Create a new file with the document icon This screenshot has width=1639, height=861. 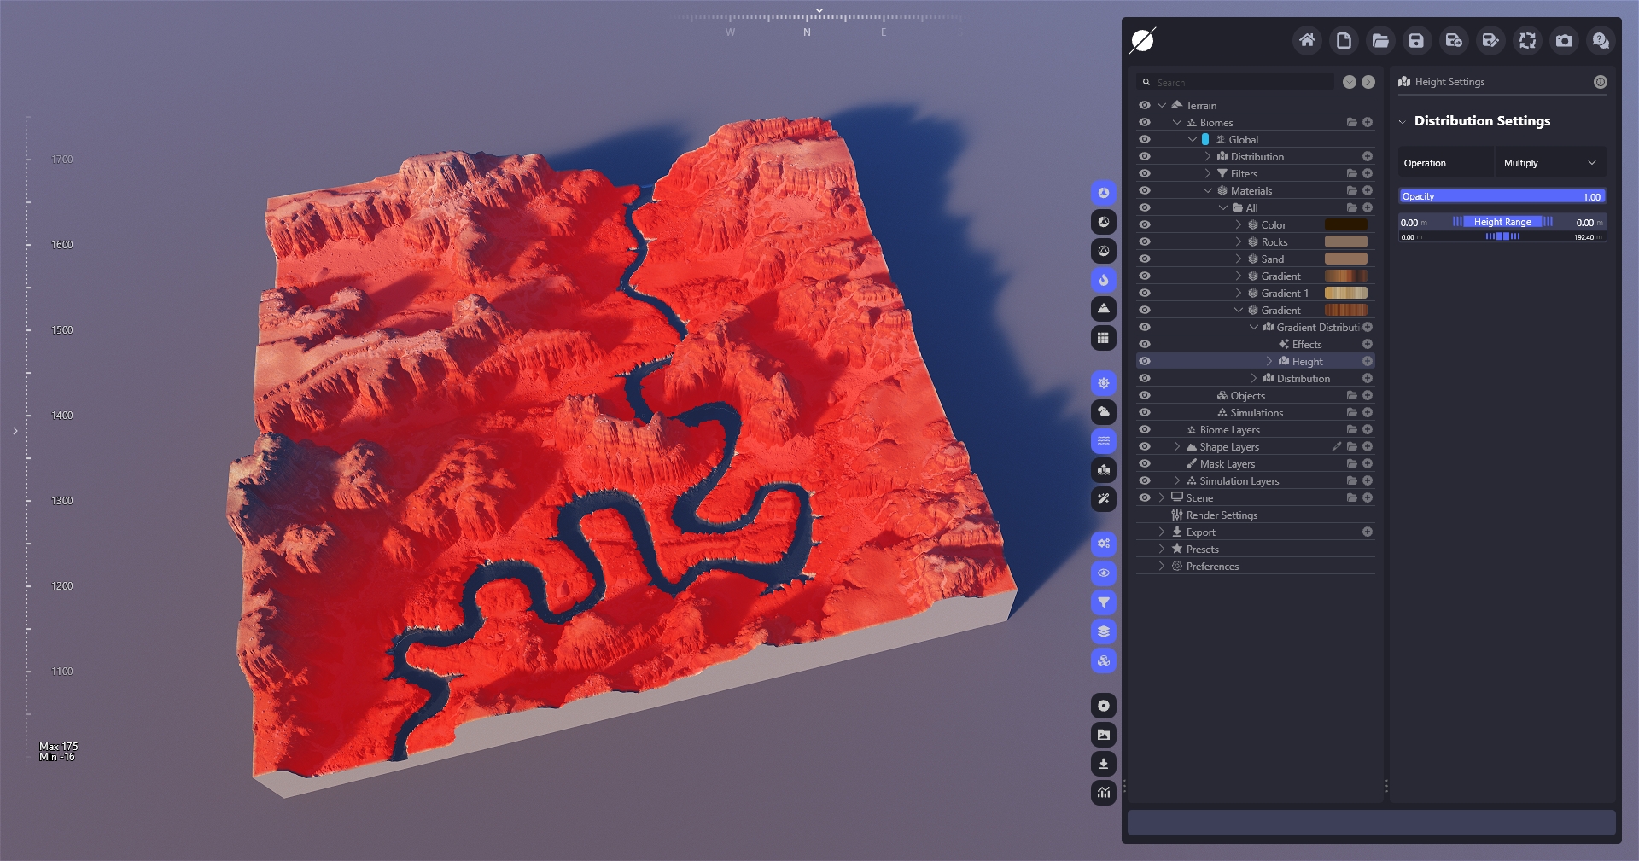(x=1344, y=40)
